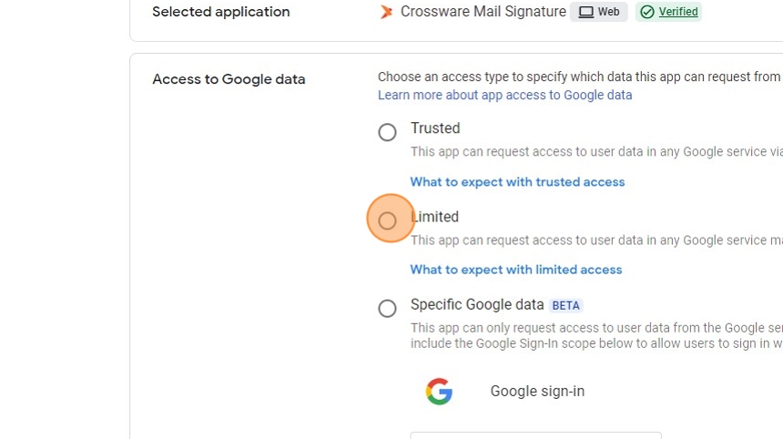The height and width of the screenshot is (439, 783).
Task: Click the laptop icon in the Web badge
Action: [586, 12]
